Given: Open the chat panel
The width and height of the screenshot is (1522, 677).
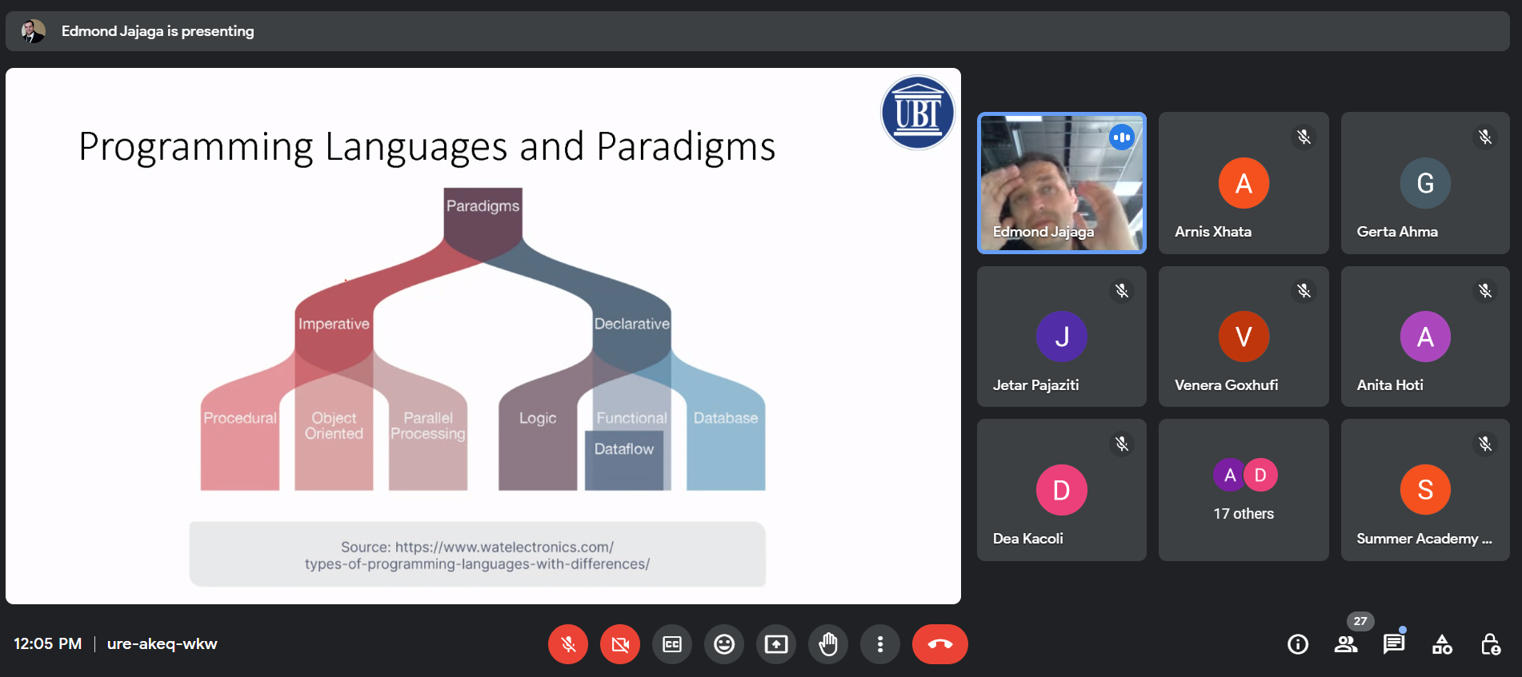Looking at the screenshot, I should tap(1394, 644).
